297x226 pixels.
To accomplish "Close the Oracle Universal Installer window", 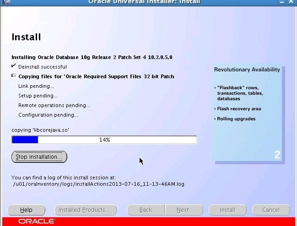I will tap(291, 2).
